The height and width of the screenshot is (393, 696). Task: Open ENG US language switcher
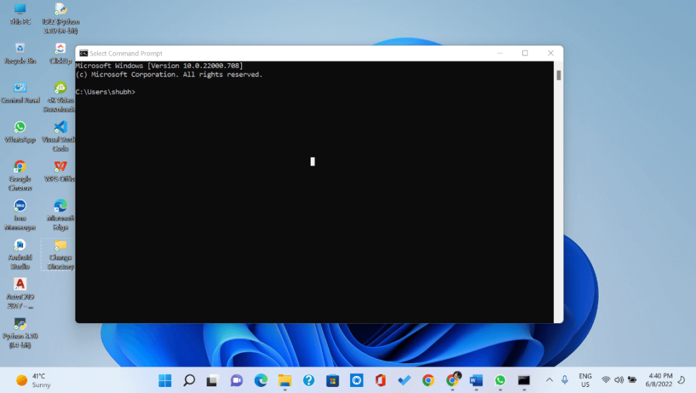coord(585,380)
